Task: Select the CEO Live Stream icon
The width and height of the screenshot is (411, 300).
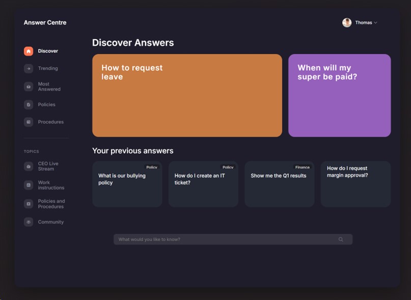Action: [29, 166]
